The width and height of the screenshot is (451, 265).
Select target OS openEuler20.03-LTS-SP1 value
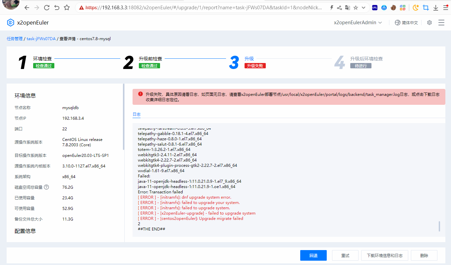pyautogui.click(x=85, y=156)
